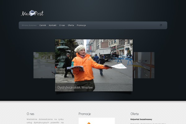Open the Cennik page

click(x=43, y=25)
